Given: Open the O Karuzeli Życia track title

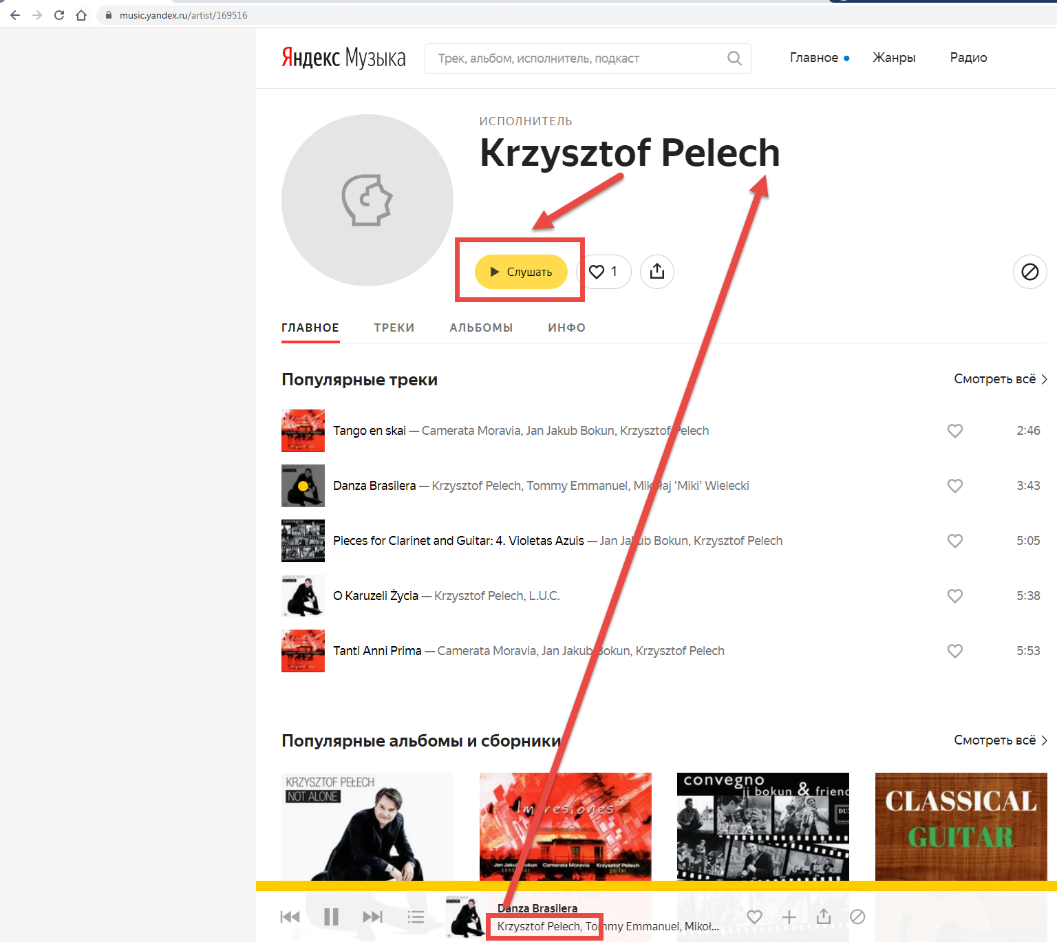Looking at the screenshot, I should [376, 596].
